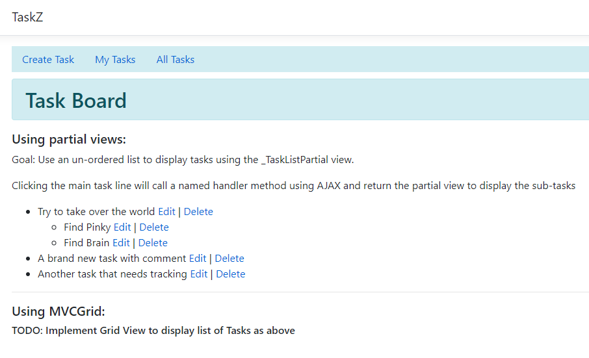Image resolution: width=589 pixels, height=358 pixels.
Task: Delete 'Try to take over the world' task
Action: [x=198, y=212]
